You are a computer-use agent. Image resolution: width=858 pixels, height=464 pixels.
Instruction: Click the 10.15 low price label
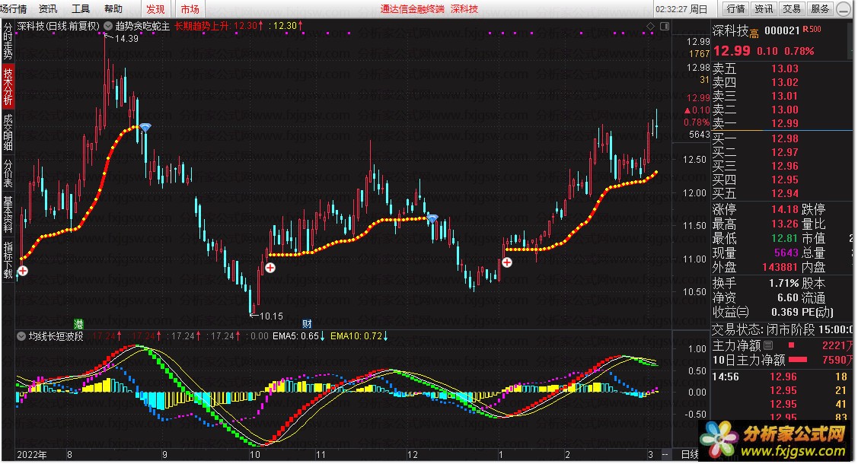click(x=271, y=316)
